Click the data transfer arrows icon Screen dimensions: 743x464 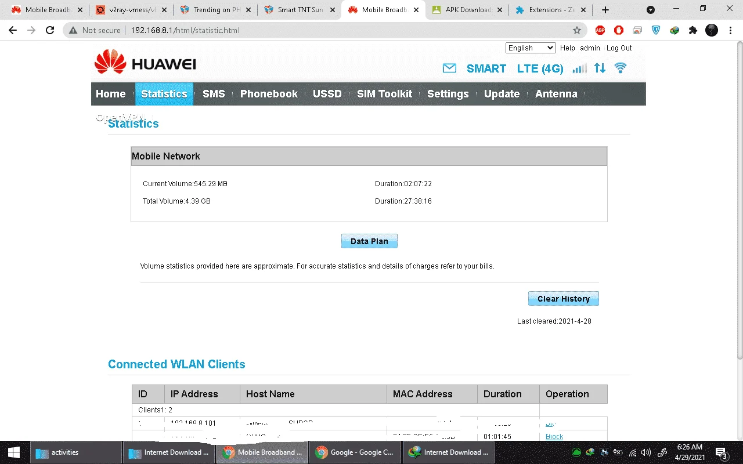600,68
